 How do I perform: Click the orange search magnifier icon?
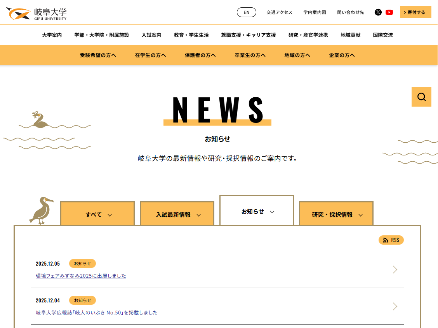(x=421, y=97)
